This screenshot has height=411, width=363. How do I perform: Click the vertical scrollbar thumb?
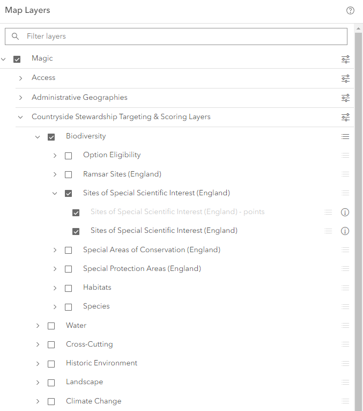click(x=358, y=222)
